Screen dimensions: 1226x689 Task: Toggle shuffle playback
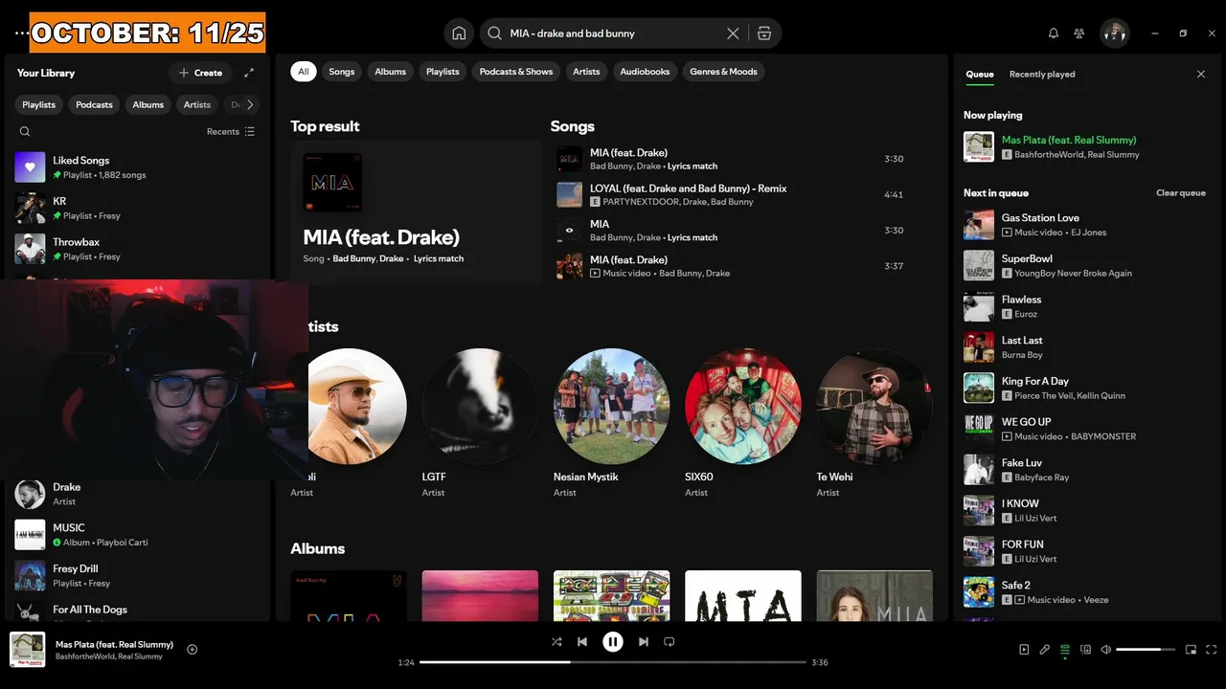pyautogui.click(x=556, y=642)
